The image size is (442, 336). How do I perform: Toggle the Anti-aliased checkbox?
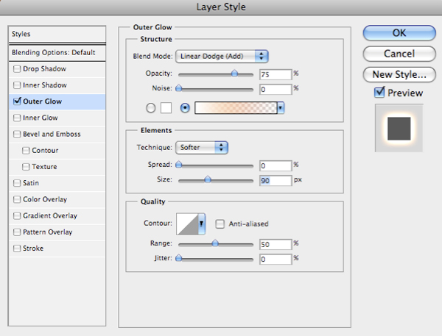point(220,224)
